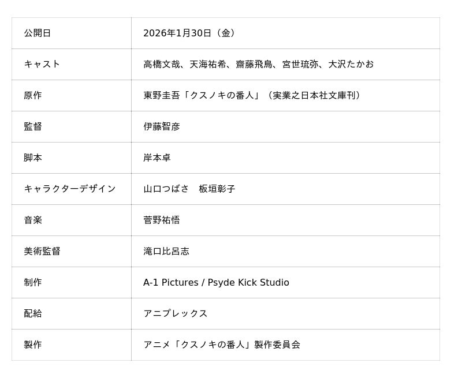Select the キャラクターデザイン label
Image resolution: width=462 pixels, height=378 pixels.
tap(70, 189)
